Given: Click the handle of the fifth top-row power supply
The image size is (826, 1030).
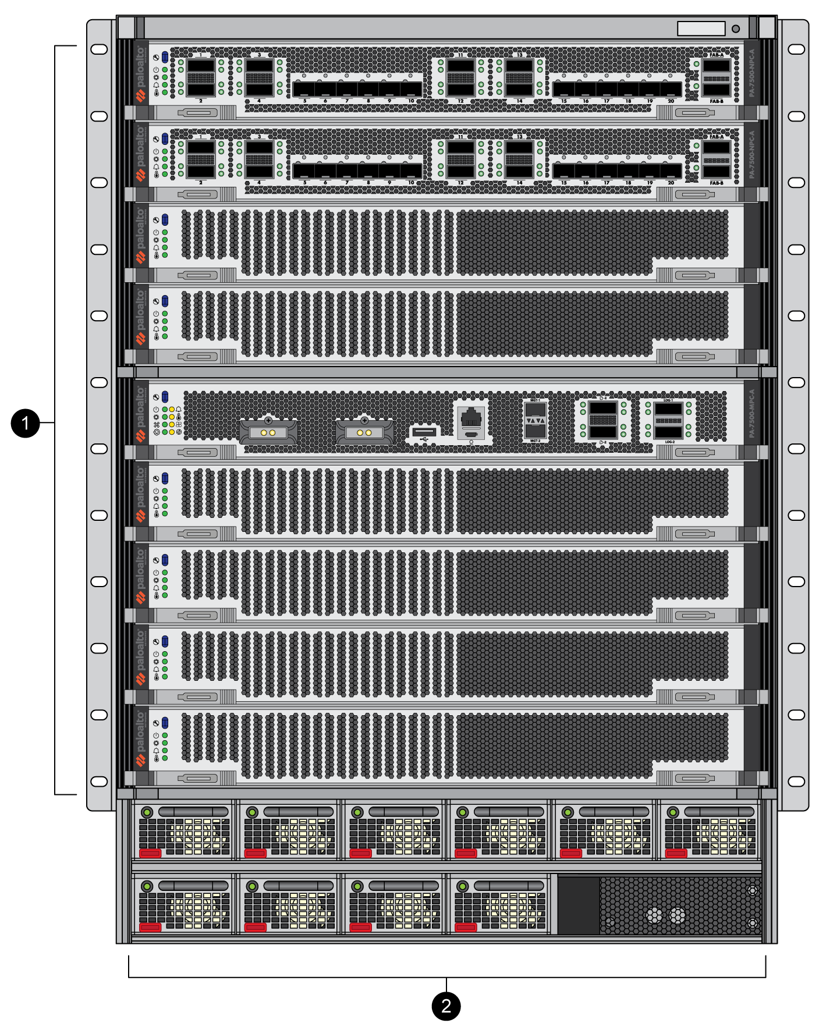Looking at the screenshot, I should (x=614, y=812).
